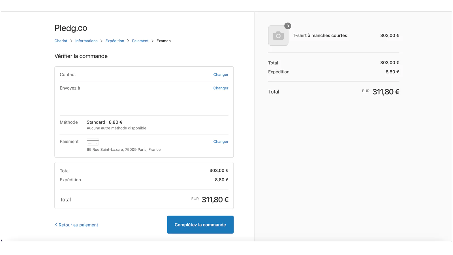
Task: Click the T-shirt à manches courtes product name
Action: pos(320,35)
